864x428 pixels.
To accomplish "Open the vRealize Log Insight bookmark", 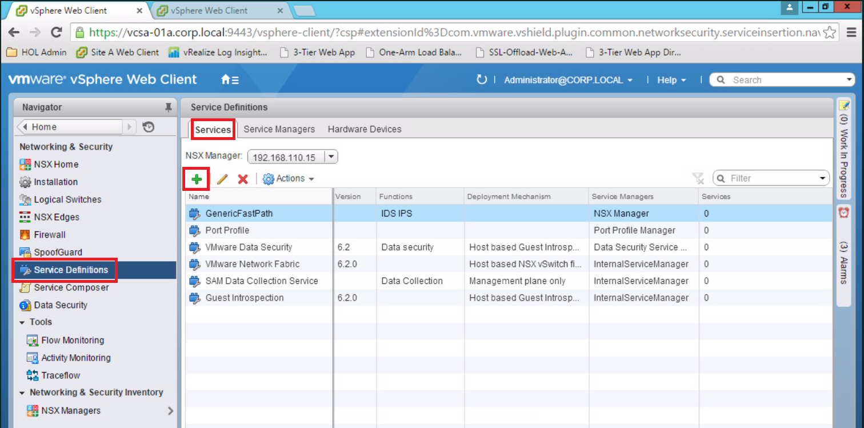I will (x=218, y=53).
